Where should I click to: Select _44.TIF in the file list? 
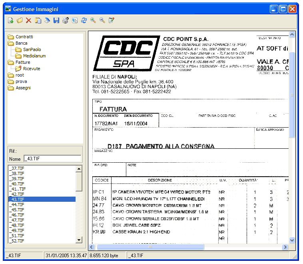click(18, 205)
